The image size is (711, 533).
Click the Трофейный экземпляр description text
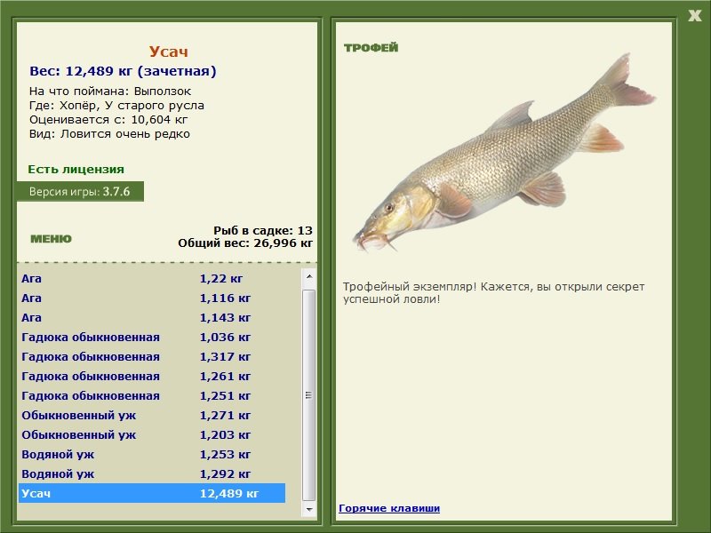pos(493,293)
